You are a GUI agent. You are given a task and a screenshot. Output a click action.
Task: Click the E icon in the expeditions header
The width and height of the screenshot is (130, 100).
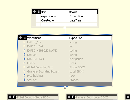click(24, 37)
